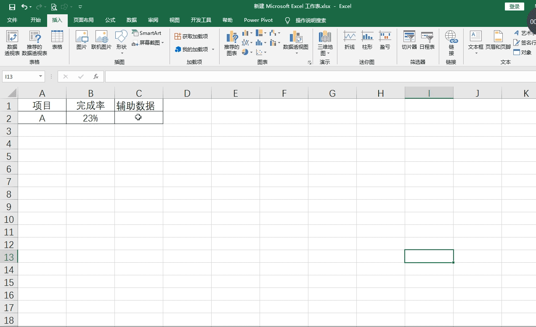Insert a Picture (图片) from file
The height and width of the screenshot is (327, 536).
pos(82,40)
